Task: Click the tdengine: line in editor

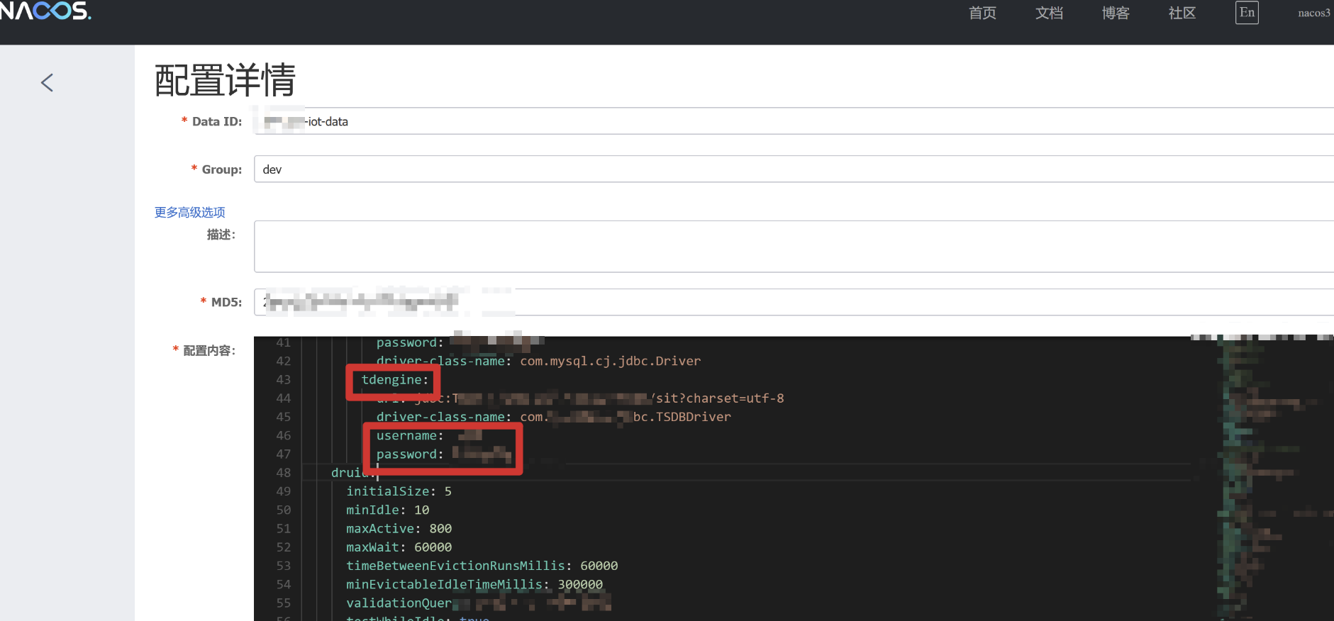Action: point(395,380)
